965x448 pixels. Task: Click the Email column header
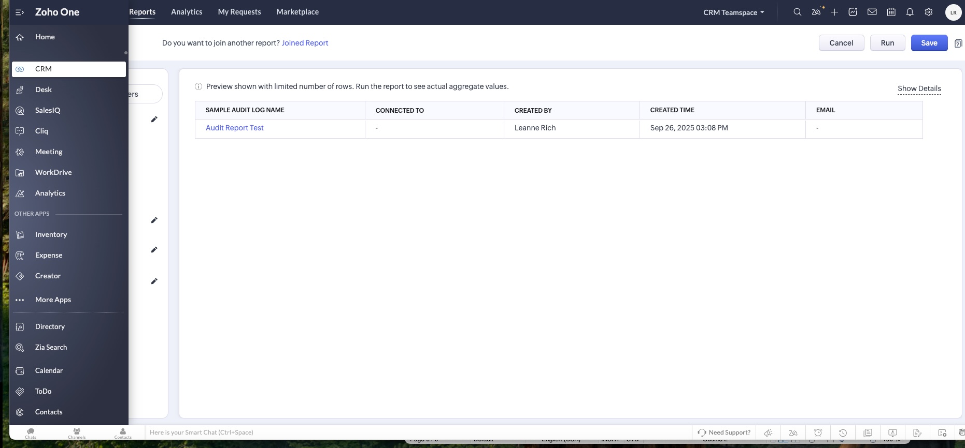point(864,110)
